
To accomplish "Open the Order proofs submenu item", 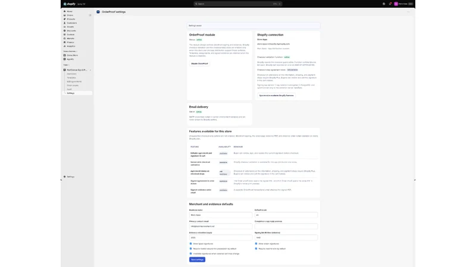I will pos(73,85).
